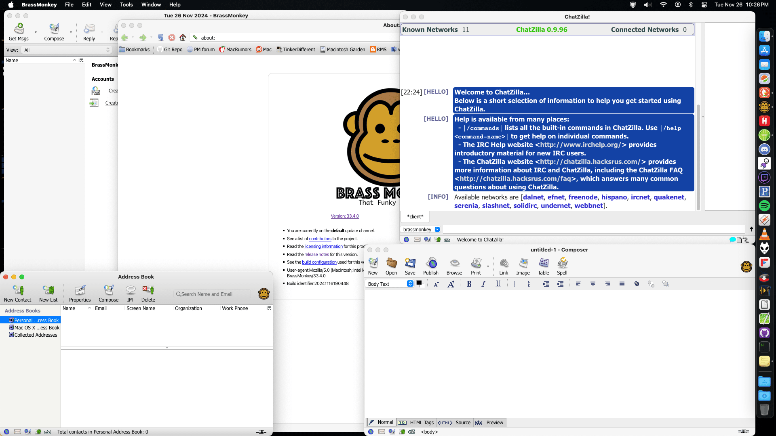Viewport: 776px width, 436px height.
Task: Switch to the HTML Tags tab in Composer
Action: click(416, 423)
